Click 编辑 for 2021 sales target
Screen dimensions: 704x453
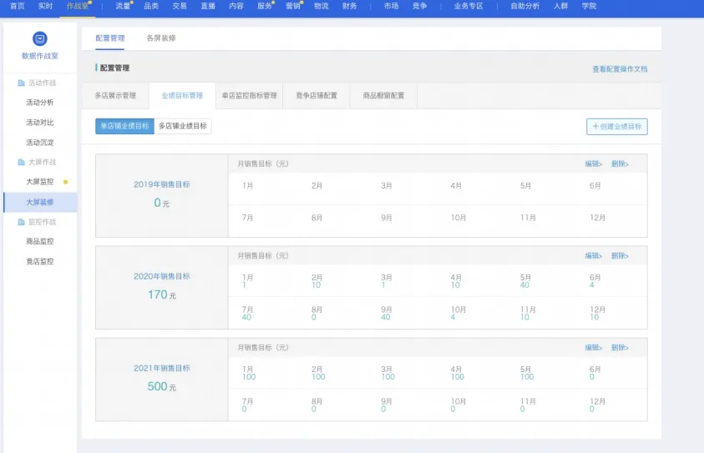[593, 348]
